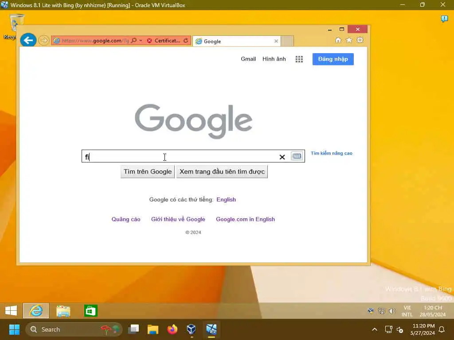454x340 pixels.
Task: Click guest volume speaker tray icon
Action: point(392,311)
